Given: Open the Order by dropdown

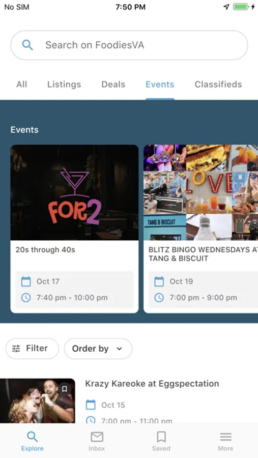Looking at the screenshot, I should (98, 349).
